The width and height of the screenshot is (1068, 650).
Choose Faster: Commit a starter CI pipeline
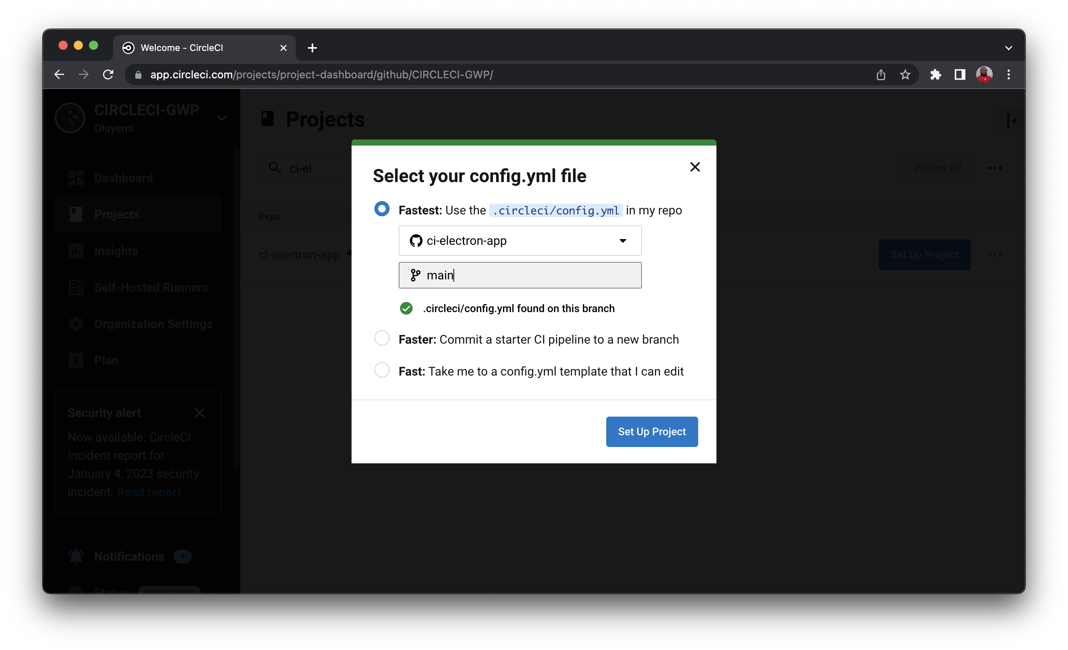tap(382, 338)
